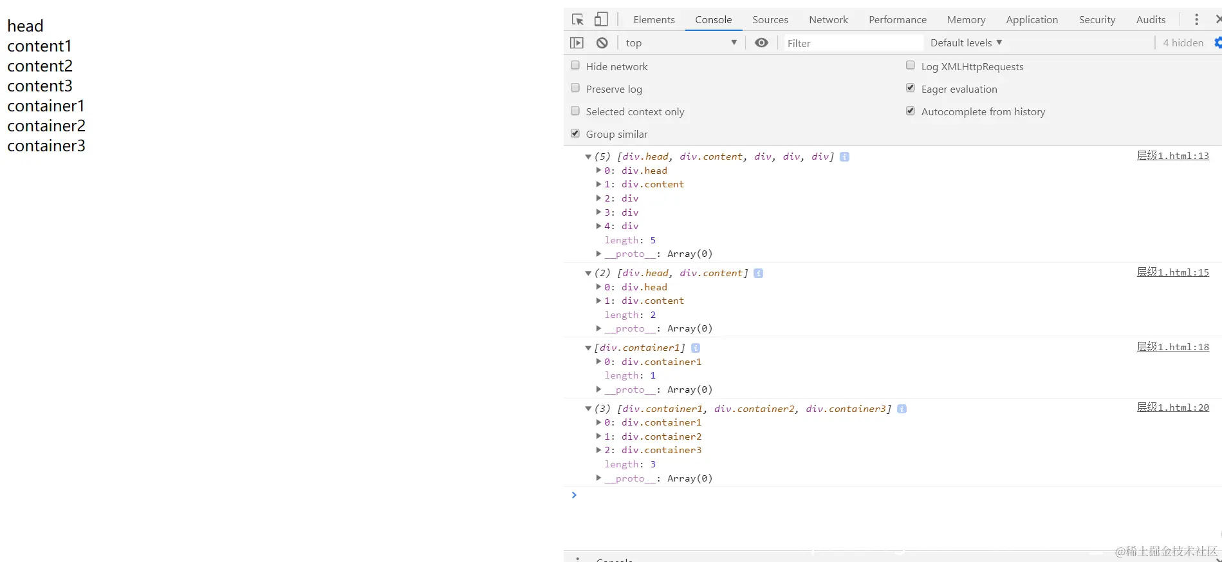1222x562 pixels.
Task: Disable the Eager evaluation checkbox
Action: (911, 88)
